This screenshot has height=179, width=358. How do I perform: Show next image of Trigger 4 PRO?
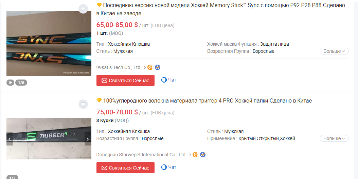[88, 139]
